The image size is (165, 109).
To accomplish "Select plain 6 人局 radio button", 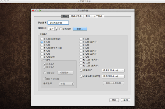I will 81,39.
